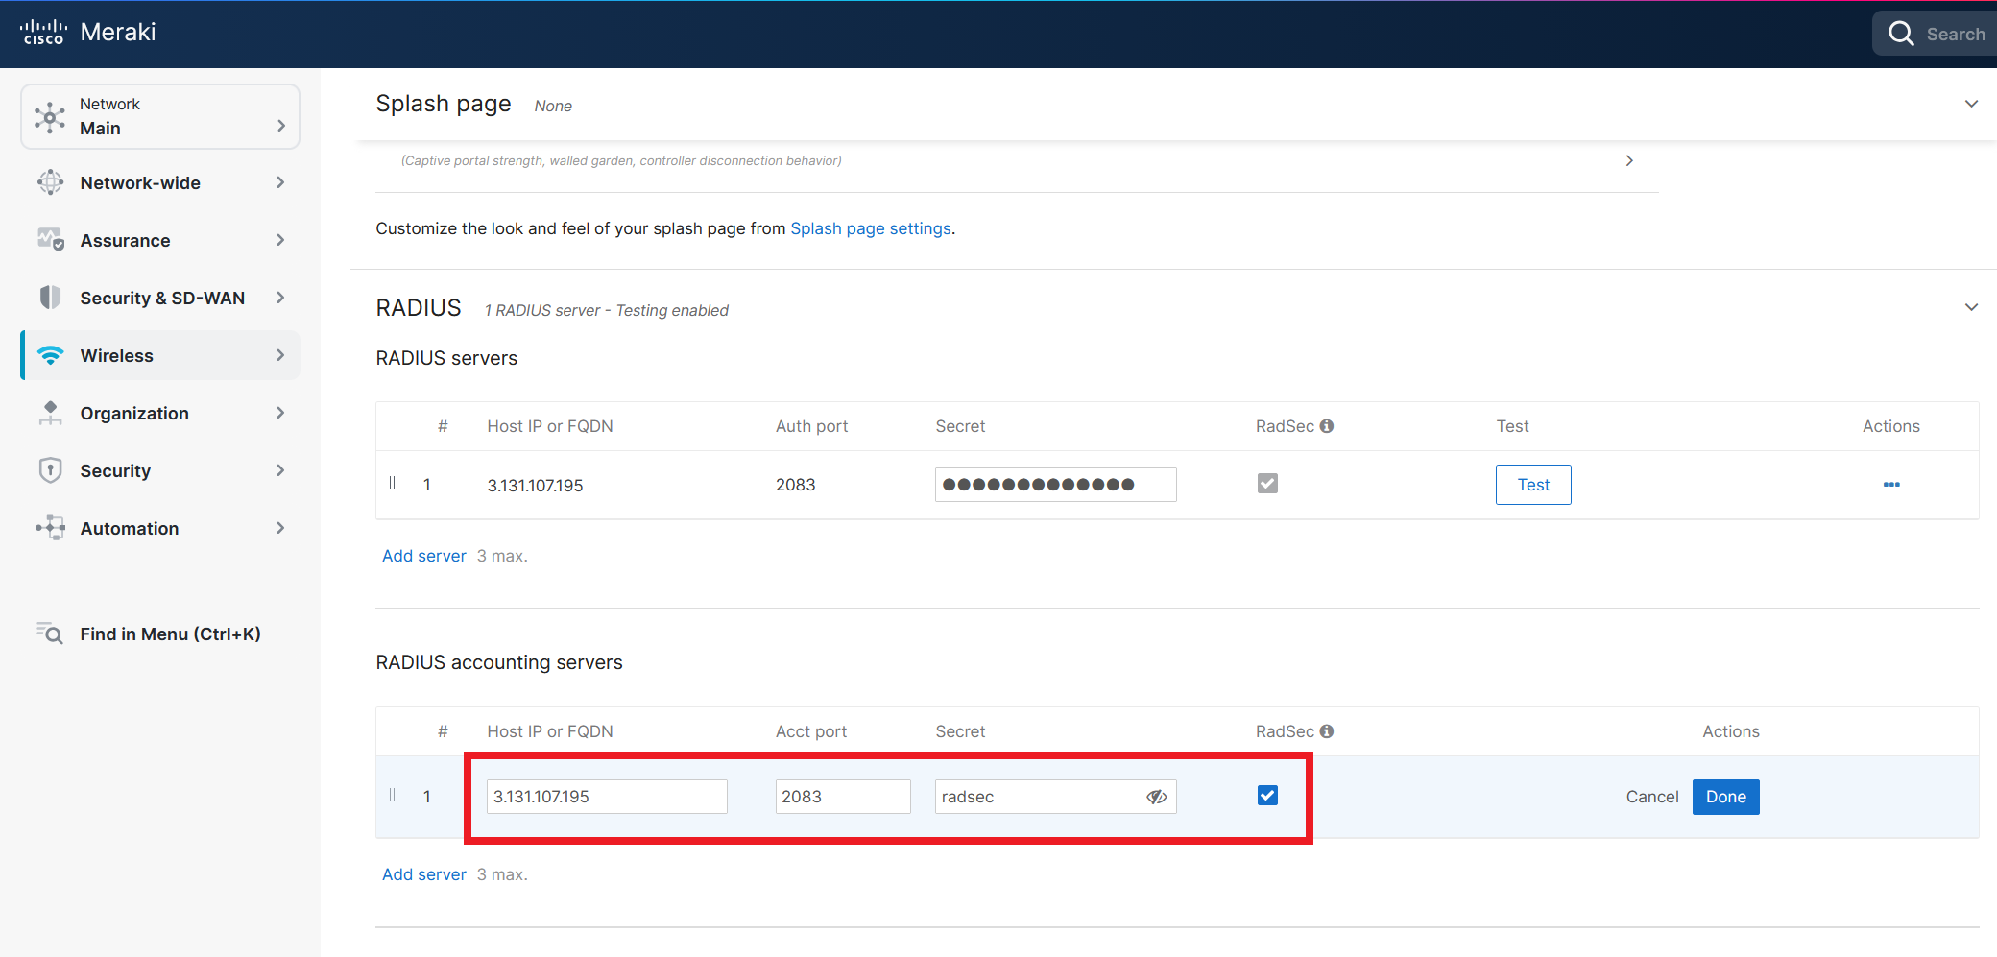1997x957 pixels.
Task: Click the '1 RADIUS server - Testing enabled' text
Action: 606,310
